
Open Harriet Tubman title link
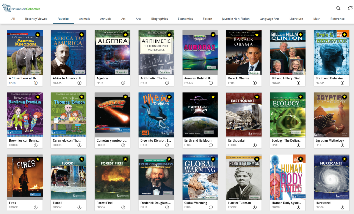coord(239,203)
